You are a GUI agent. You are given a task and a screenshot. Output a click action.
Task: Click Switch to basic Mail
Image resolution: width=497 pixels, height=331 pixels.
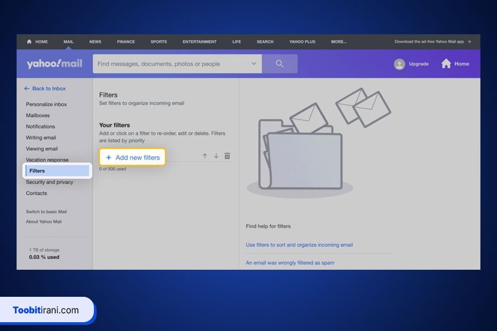(x=46, y=212)
